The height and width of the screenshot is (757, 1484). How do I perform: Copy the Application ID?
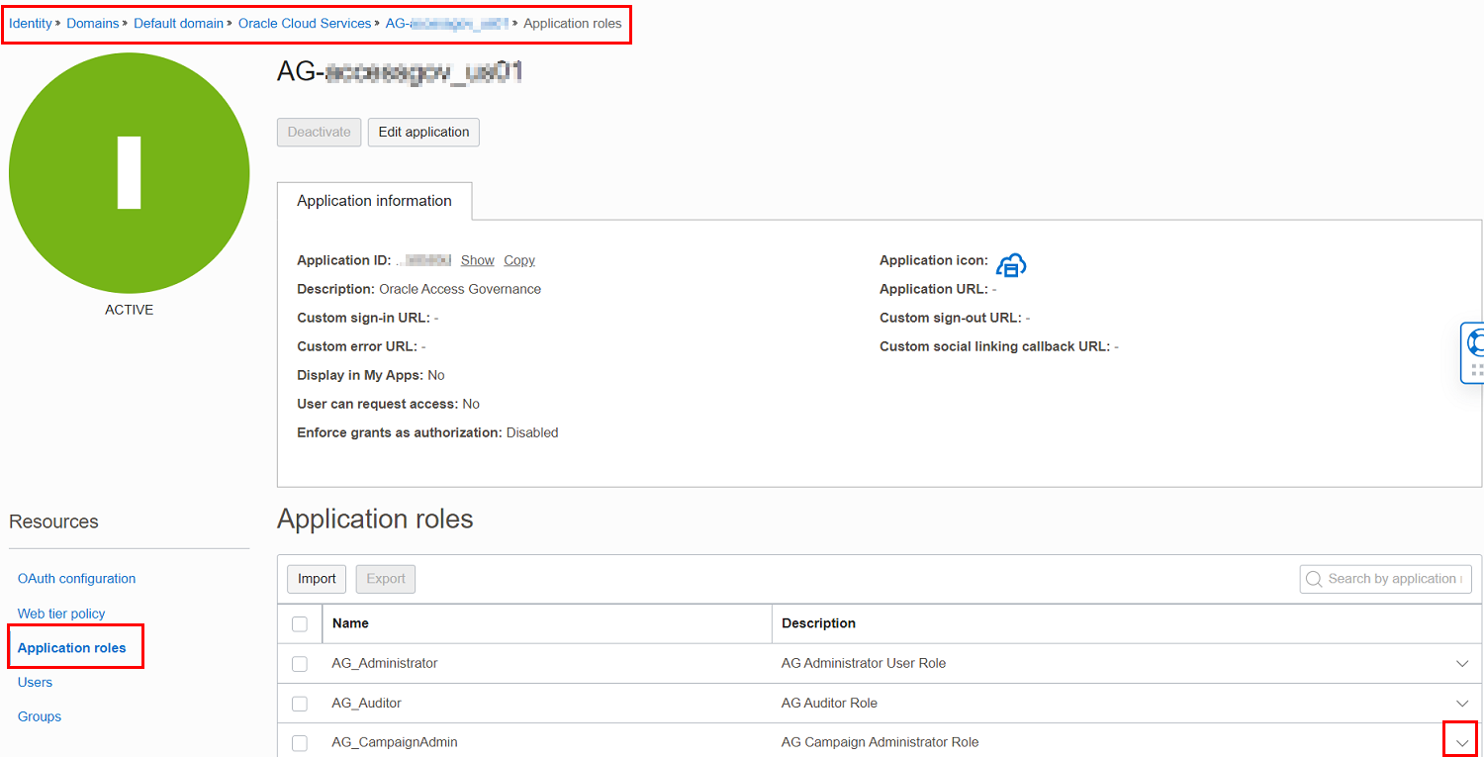coord(519,260)
